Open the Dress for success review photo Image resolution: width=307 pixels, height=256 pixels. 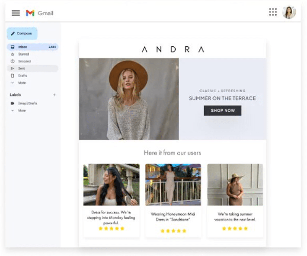(x=111, y=185)
